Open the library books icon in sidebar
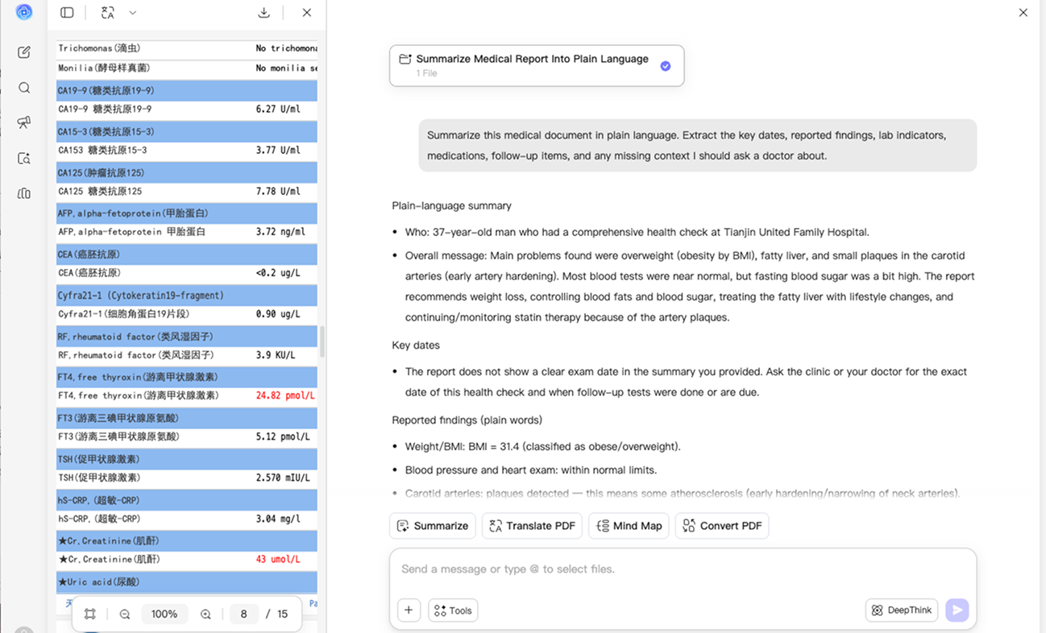 [x=24, y=193]
